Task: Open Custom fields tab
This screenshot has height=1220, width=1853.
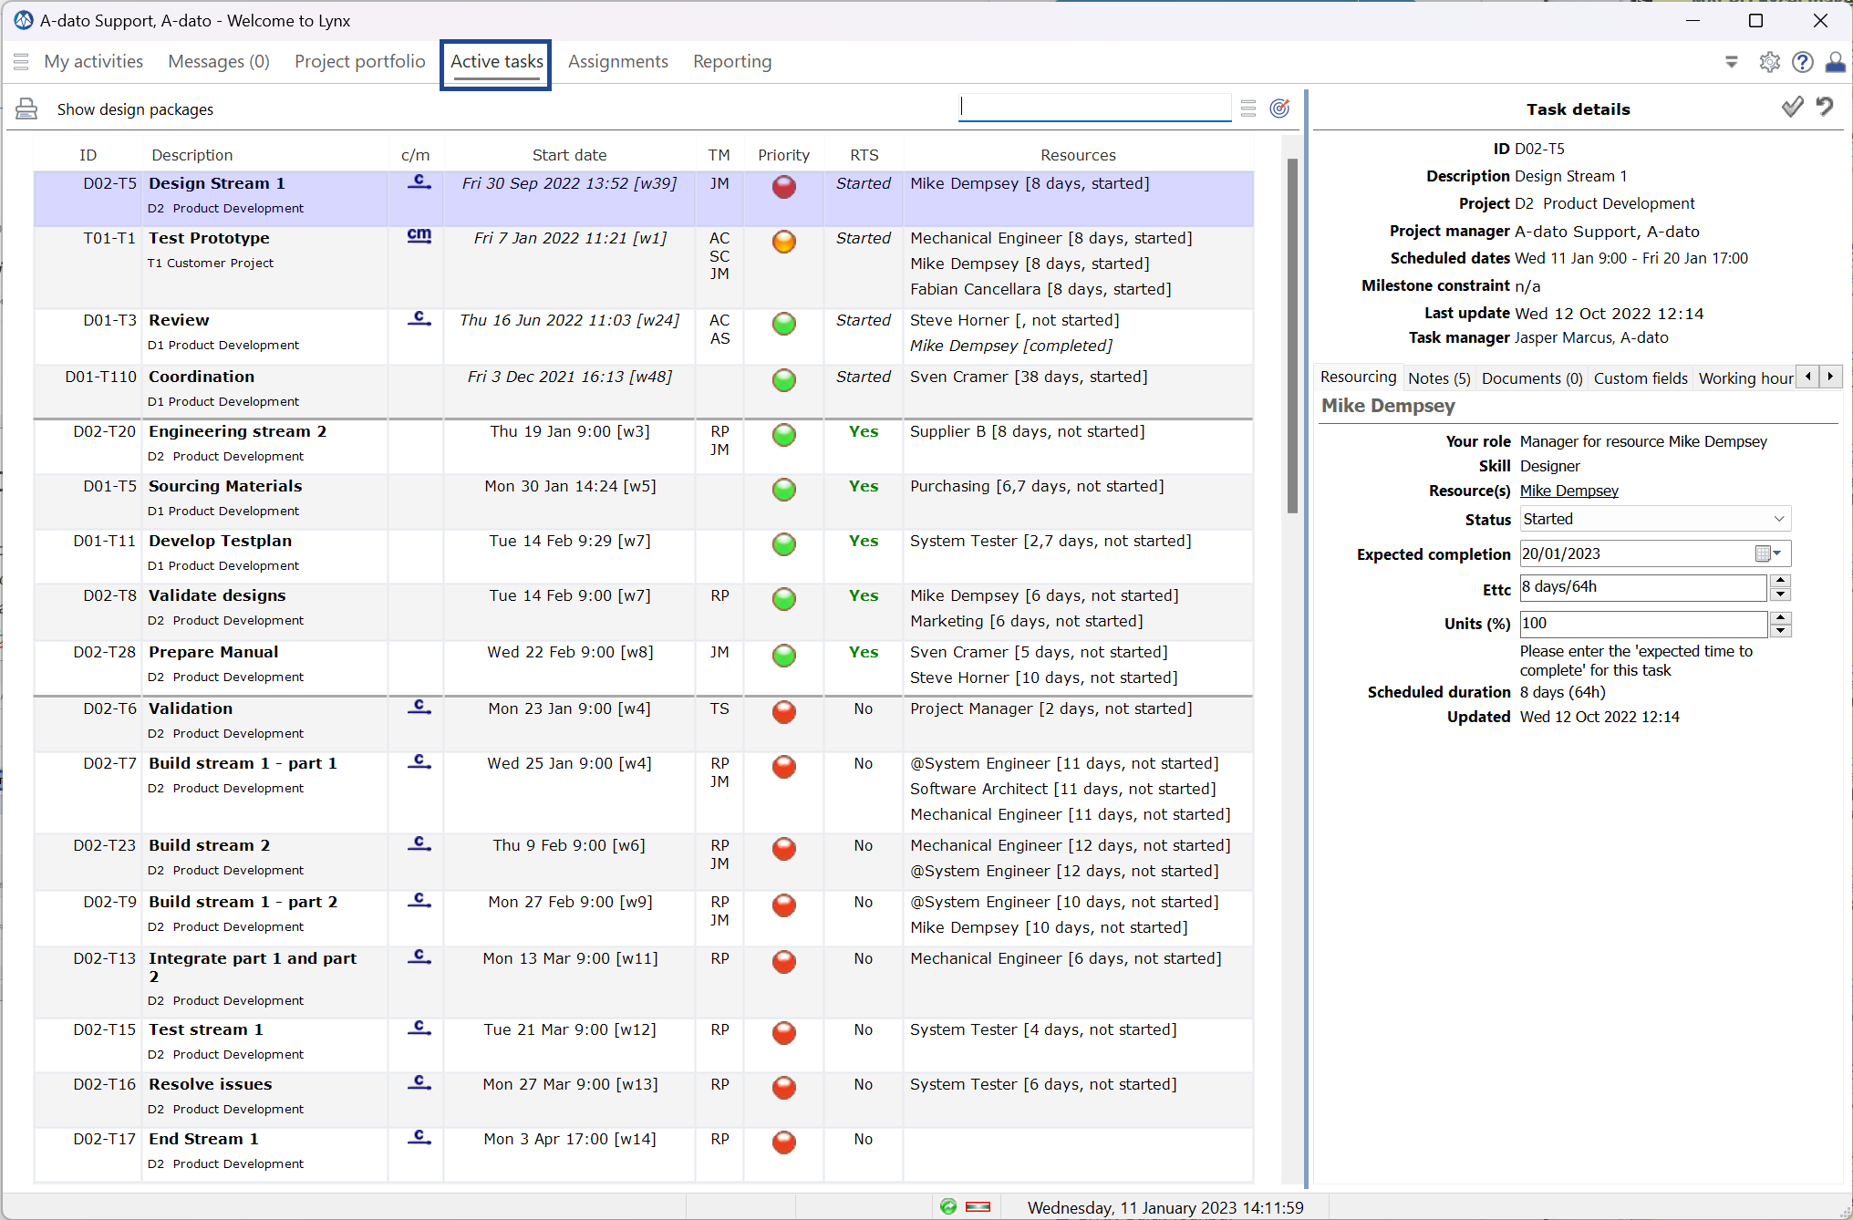Action: pos(1641,378)
